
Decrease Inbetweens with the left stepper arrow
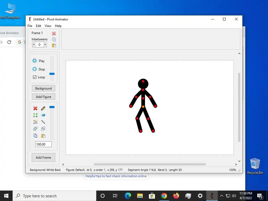34,44
